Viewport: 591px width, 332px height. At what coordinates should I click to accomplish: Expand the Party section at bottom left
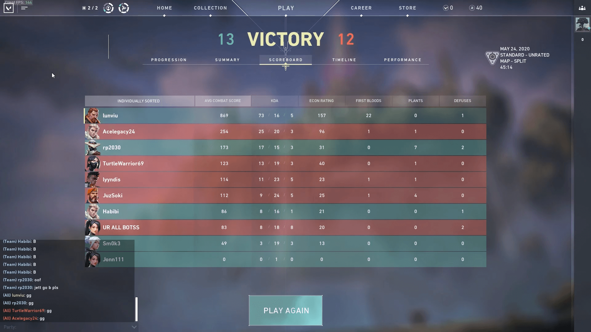click(134, 327)
